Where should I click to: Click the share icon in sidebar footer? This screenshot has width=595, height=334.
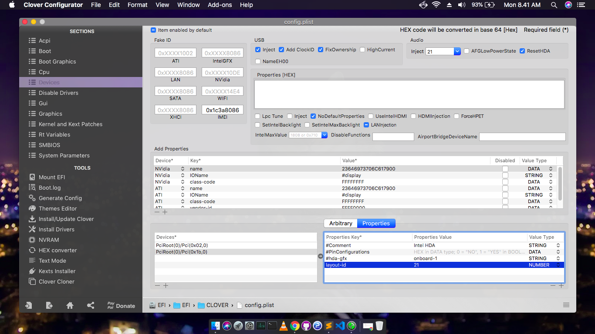[91, 305]
